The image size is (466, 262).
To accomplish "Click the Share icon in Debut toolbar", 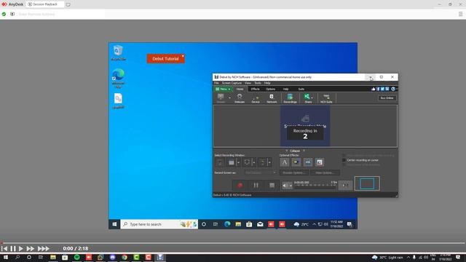I will click(x=307, y=98).
